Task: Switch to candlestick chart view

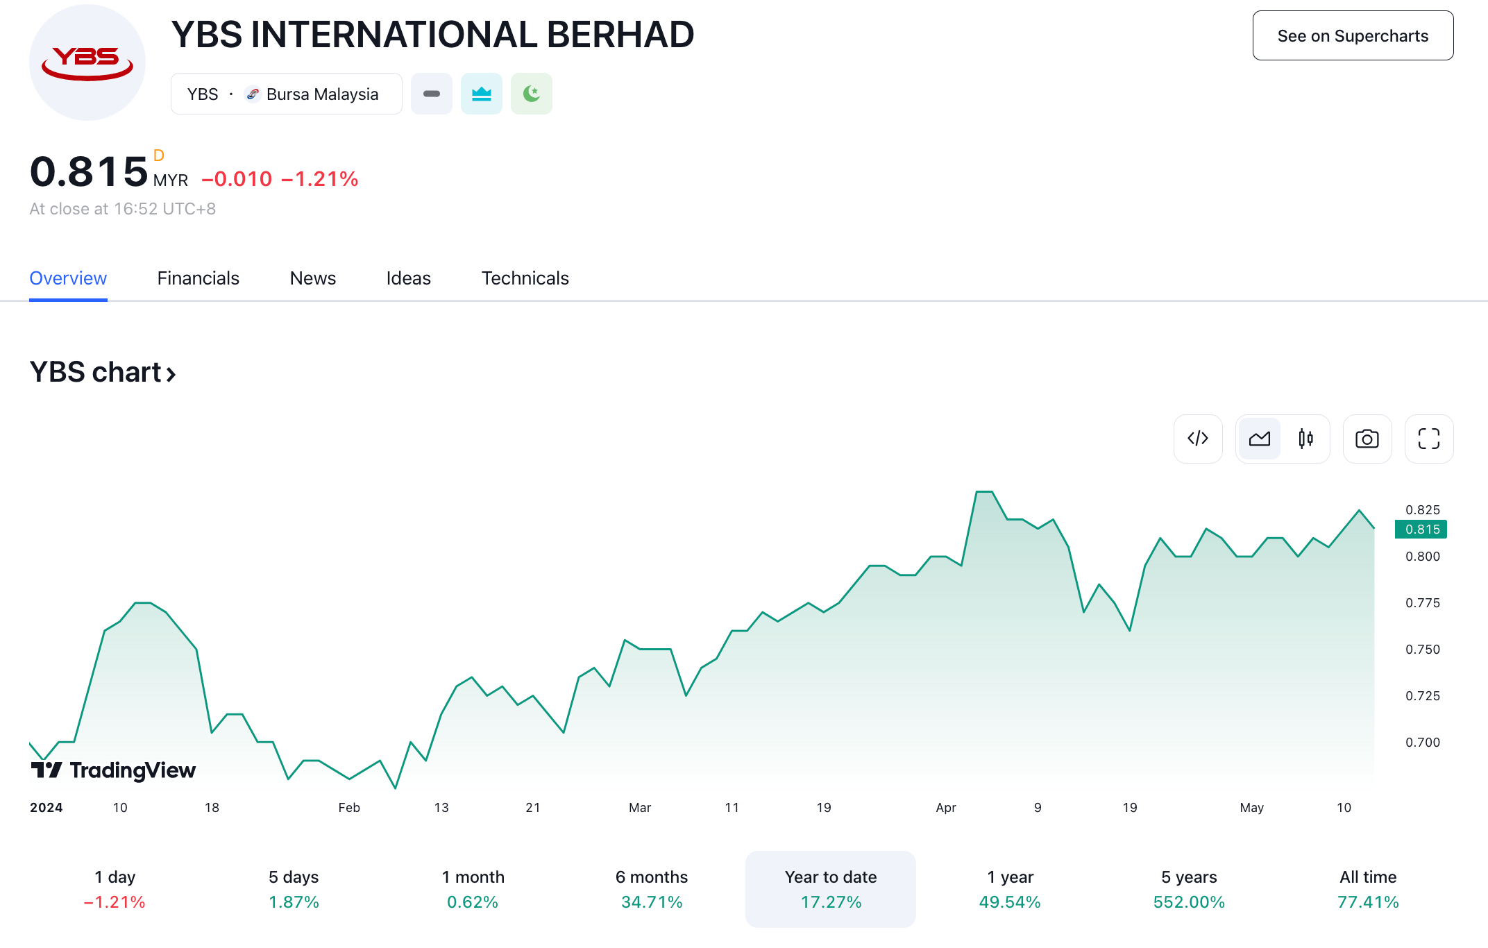Action: [1305, 439]
